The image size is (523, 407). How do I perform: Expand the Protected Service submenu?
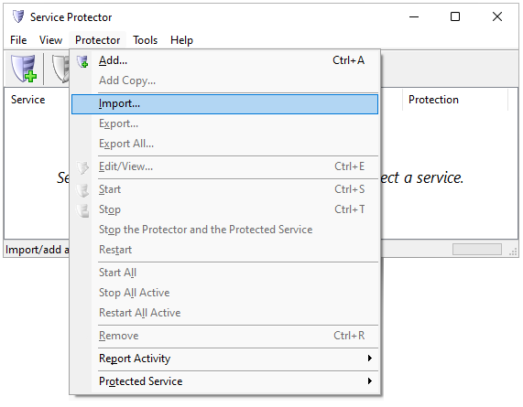tap(224, 381)
